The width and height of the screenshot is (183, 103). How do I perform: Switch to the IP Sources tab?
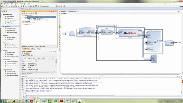[x=31, y=47]
